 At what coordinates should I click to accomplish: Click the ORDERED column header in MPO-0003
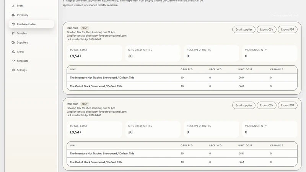186,70
